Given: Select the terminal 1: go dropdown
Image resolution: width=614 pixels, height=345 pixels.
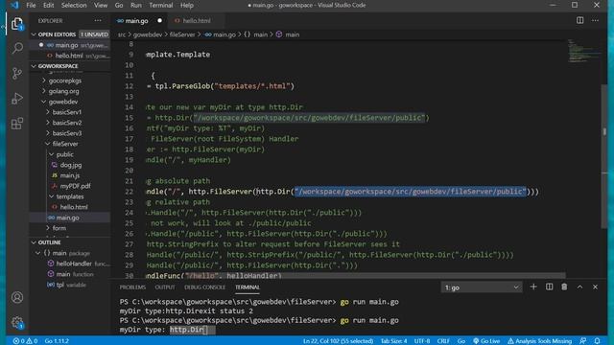Looking at the screenshot, I should click(x=482, y=287).
